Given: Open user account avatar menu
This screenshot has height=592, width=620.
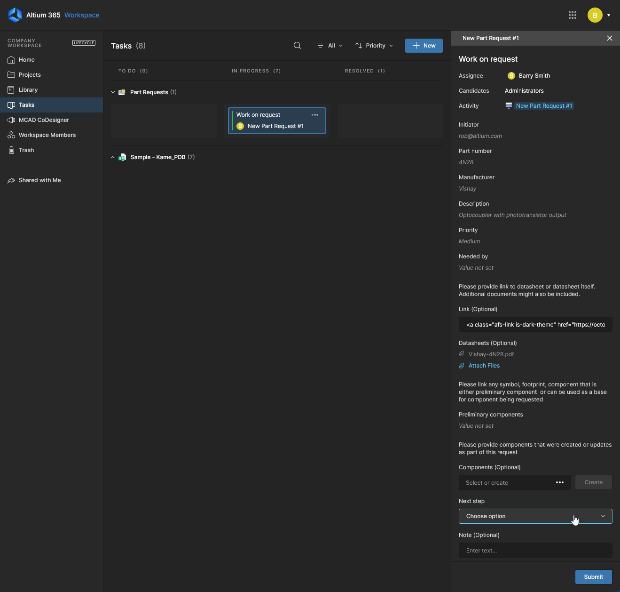Looking at the screenshot, I should click(x=595, y=15).
